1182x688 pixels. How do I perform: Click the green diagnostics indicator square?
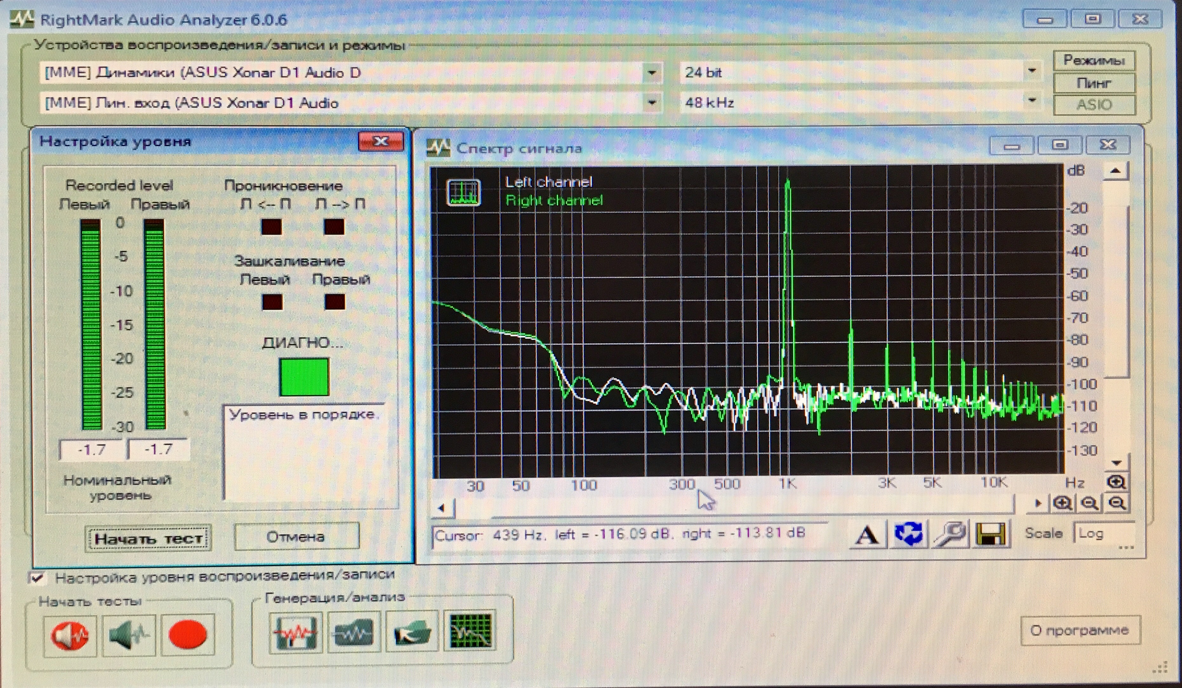click(304, 377)
